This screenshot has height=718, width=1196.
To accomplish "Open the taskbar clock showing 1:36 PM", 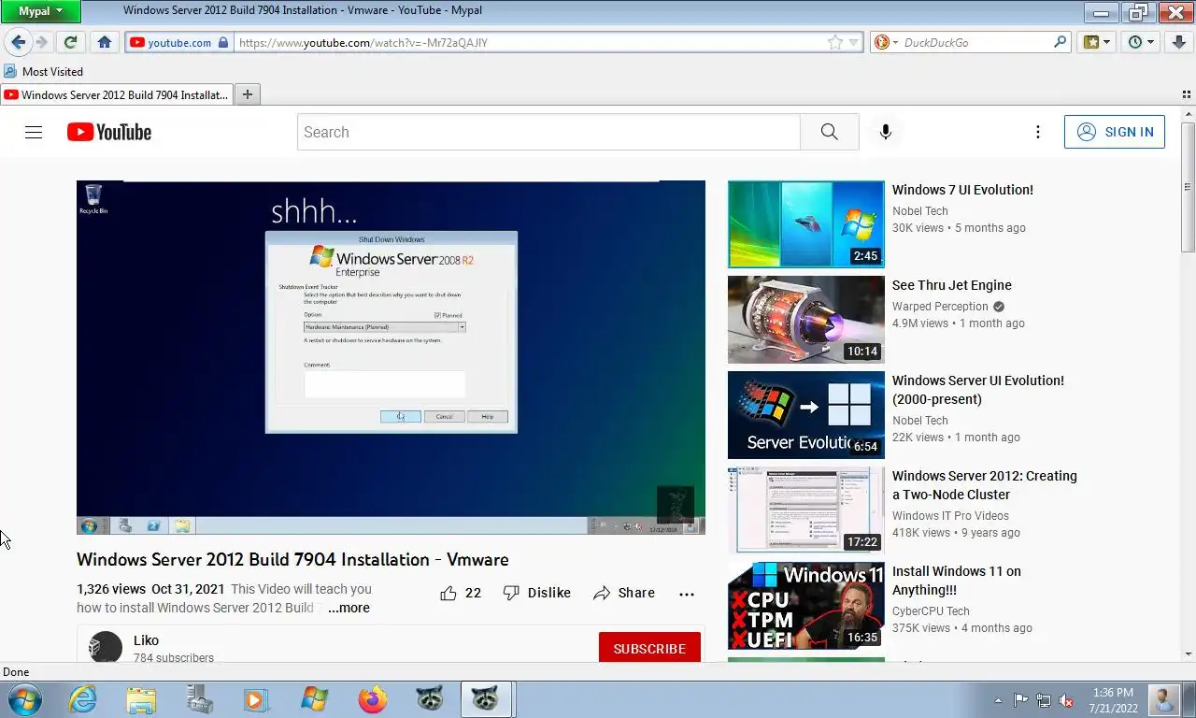I will (x=1112, y=700).
